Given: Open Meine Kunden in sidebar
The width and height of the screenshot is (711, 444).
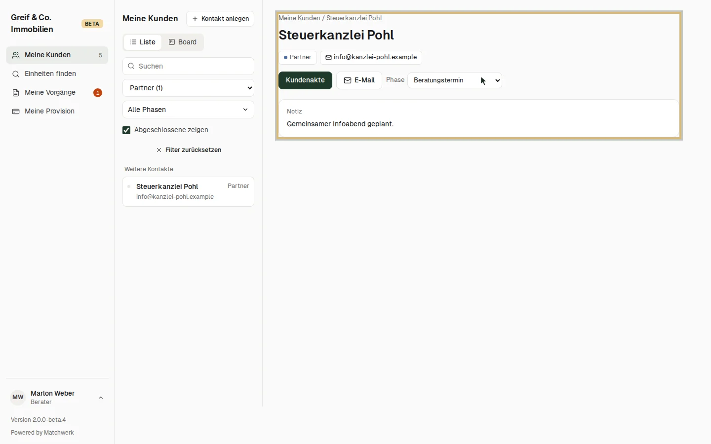Looking at the screenshot, I should 57,55.
